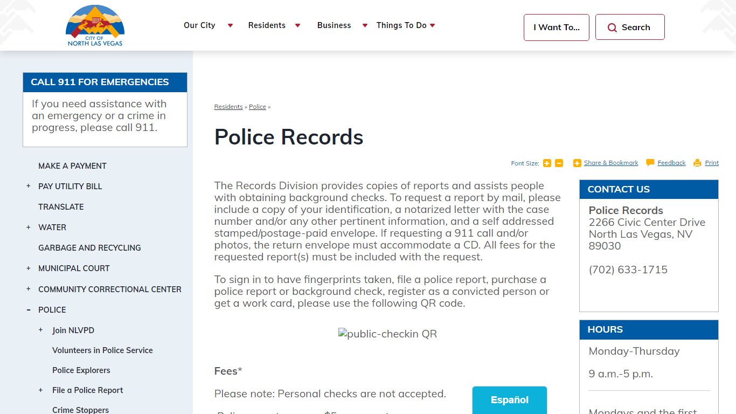Image resolution: width=736 pixels, height=414 pixels.
Task: Collapse the Police submenu
Action: 29,310
